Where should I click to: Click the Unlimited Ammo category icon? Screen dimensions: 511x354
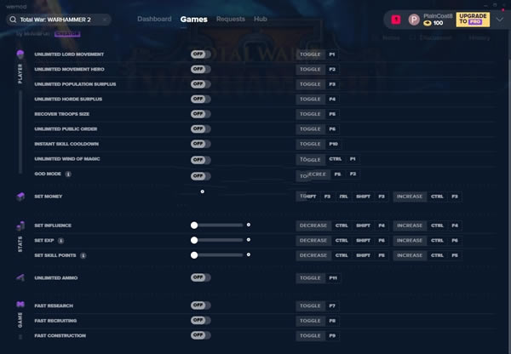pos(20,278)
